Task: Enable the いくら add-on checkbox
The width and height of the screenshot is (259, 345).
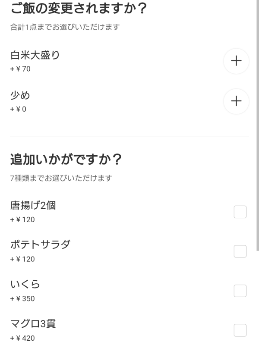Action: (x=240, y=291)
